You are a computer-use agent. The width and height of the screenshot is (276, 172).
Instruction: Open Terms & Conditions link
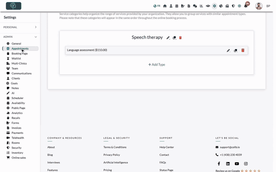coord(115,147)
